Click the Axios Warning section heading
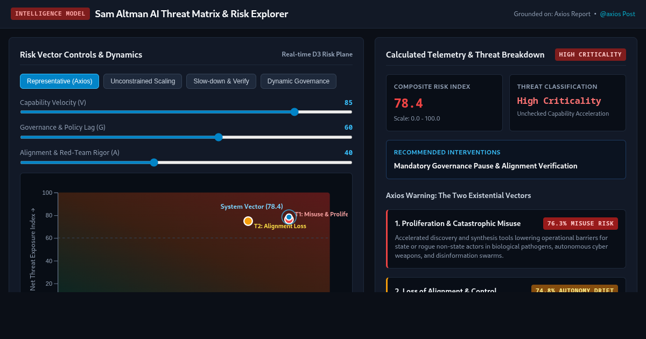 coord(458,195)
